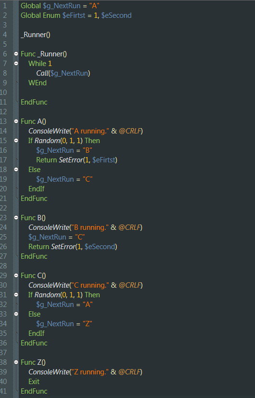The height and width of the screenshot is (398, 255).
Task: Click line number 37 in the gutter
Action: (3, 353)
